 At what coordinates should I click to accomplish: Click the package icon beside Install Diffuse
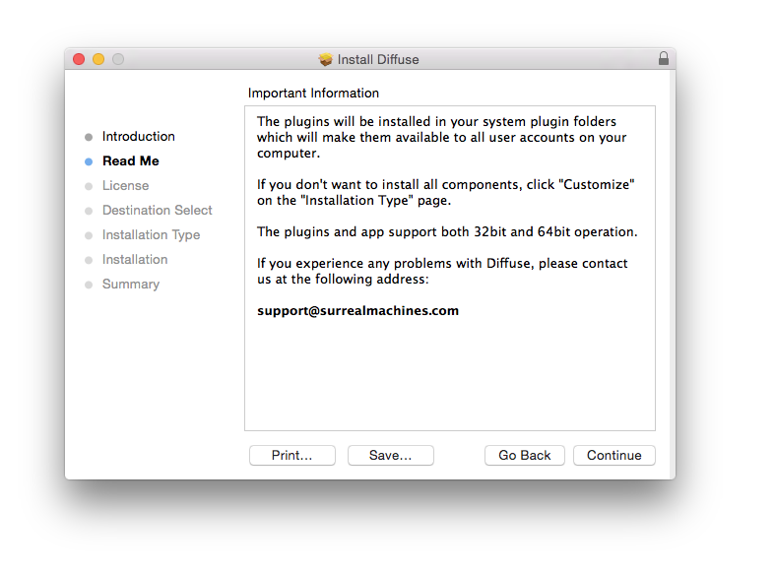click(326, 59)
